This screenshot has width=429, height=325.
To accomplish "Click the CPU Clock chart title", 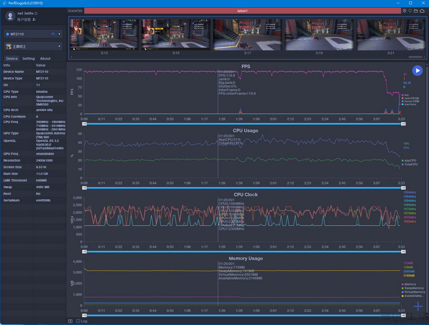I will (x=245, y=194).
